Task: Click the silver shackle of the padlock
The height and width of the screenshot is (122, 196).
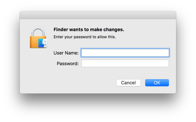Action: click(x=38, y=32)
